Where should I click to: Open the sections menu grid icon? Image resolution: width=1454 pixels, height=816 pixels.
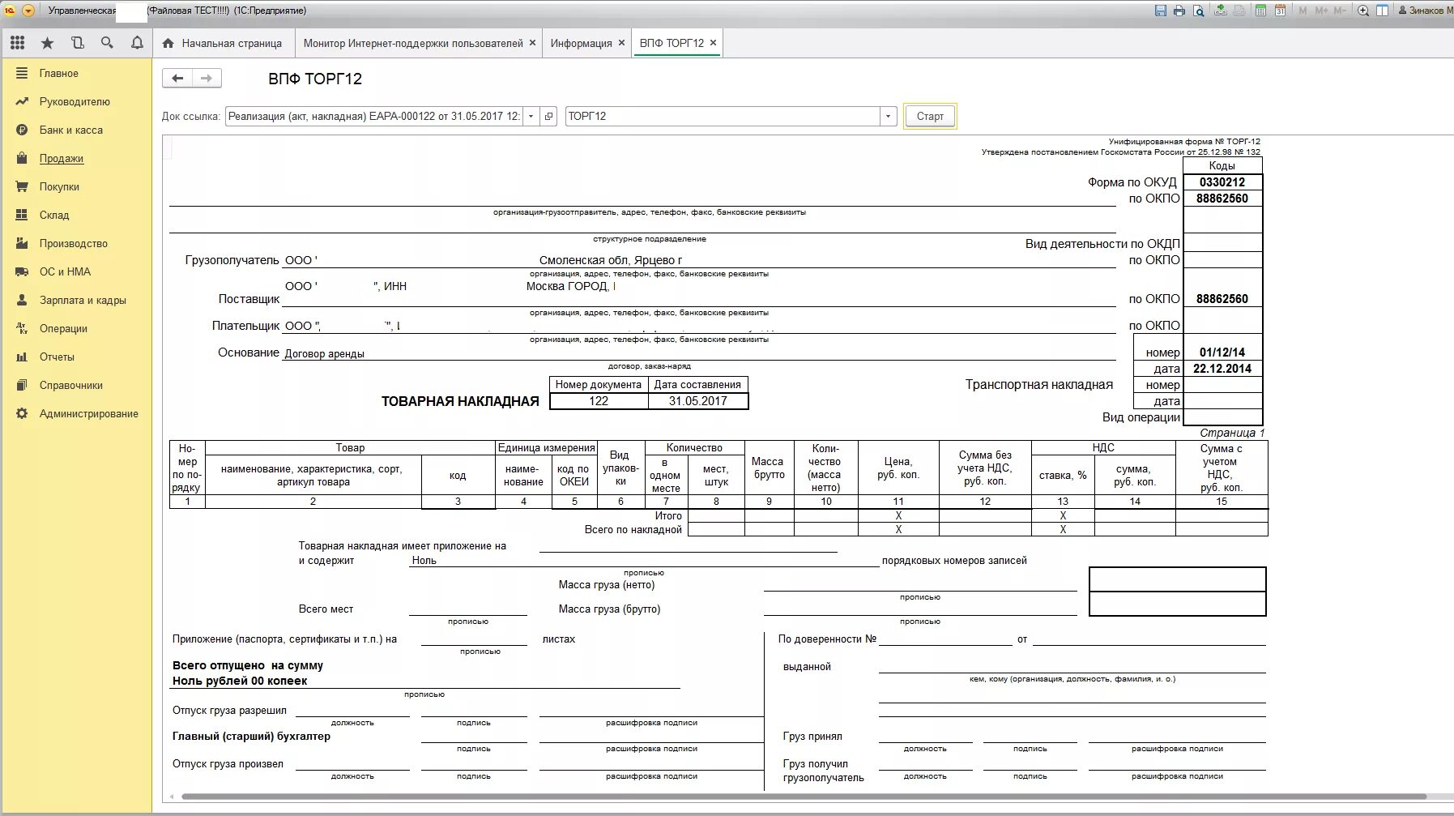click(x=18, y=43)
